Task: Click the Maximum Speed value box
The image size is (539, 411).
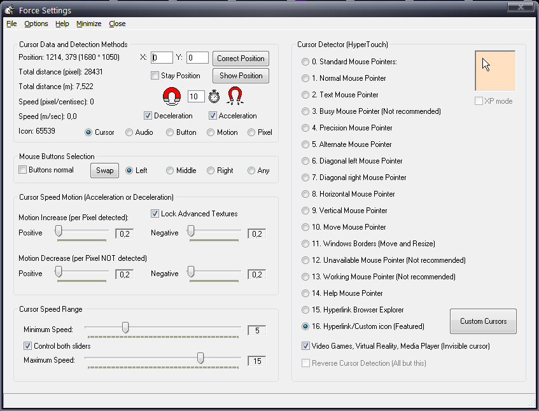Action: click(x=257, y=361)
